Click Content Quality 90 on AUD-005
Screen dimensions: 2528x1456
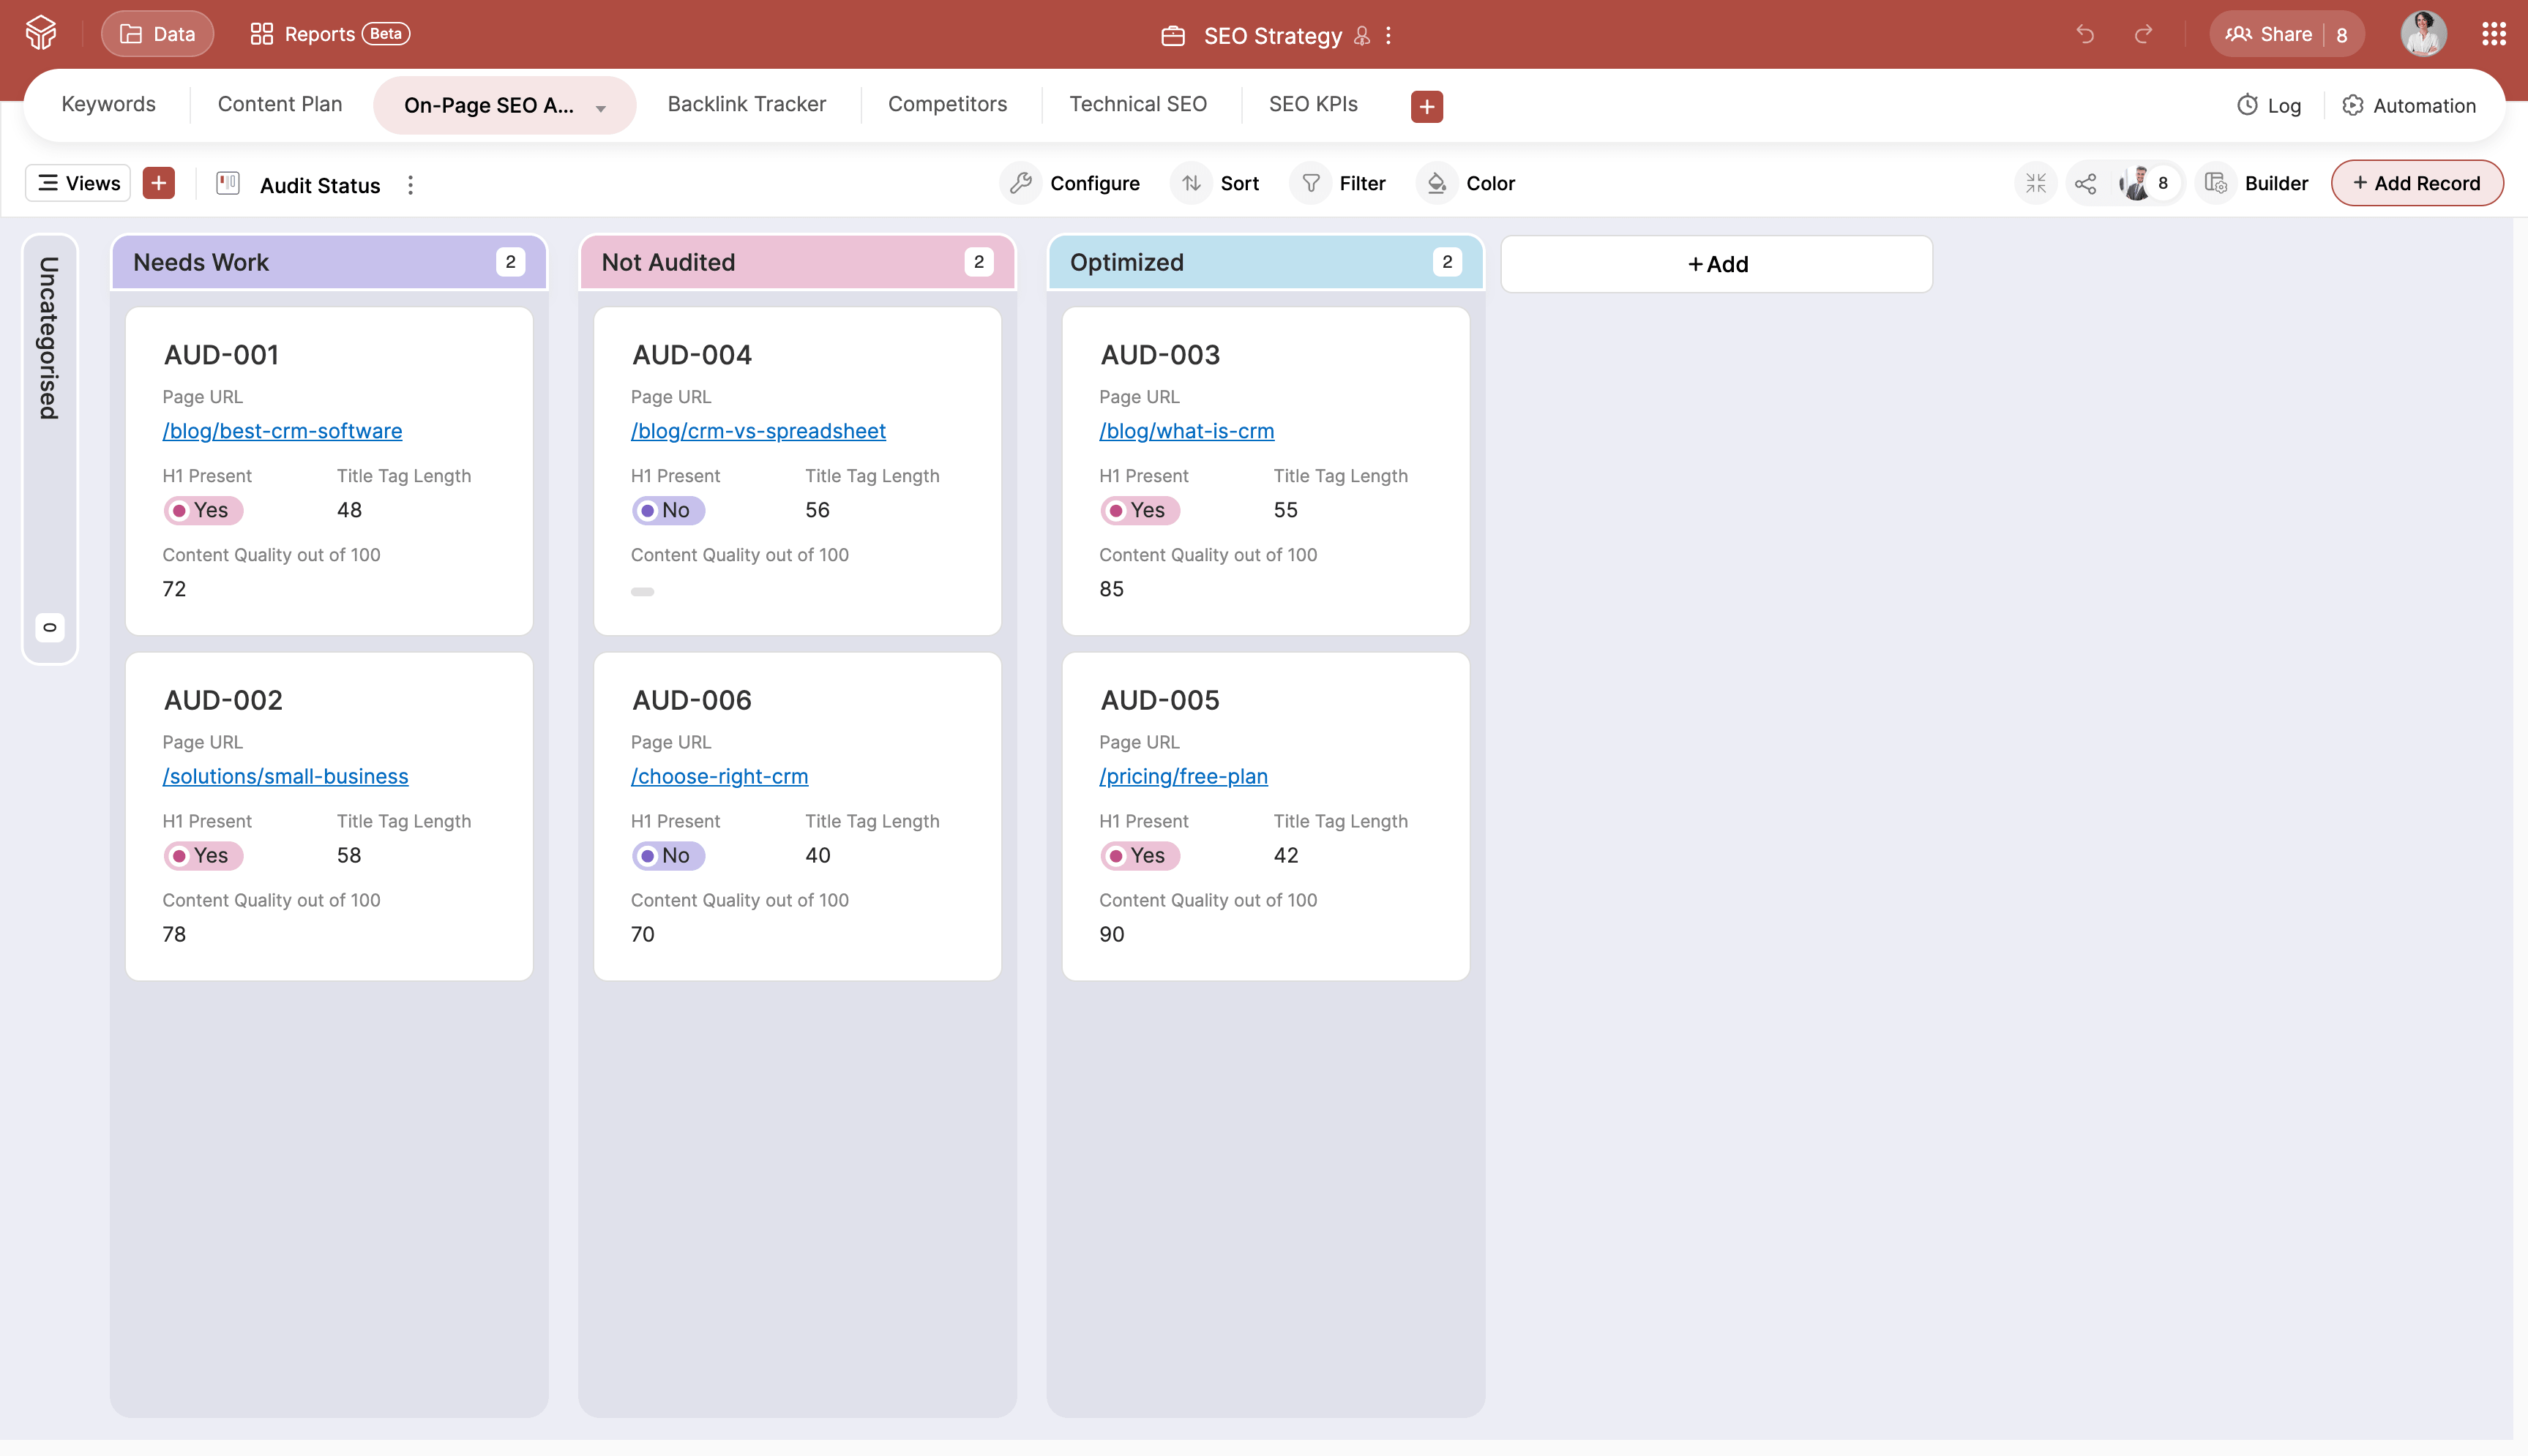point(1111,934)
